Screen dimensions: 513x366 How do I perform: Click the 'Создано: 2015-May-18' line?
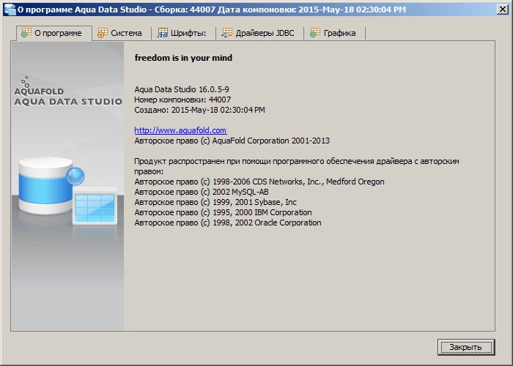[x=199, y=110]
